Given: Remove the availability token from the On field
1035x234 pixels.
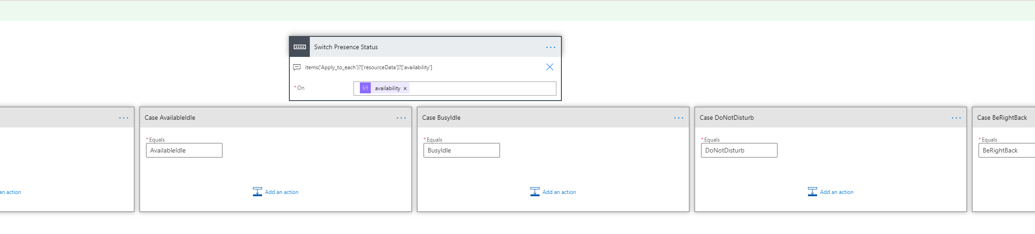Looking at the screenshot, I should [x=405, y=89].
